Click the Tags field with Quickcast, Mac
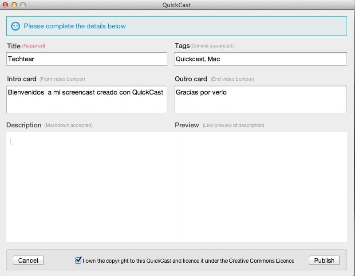 click(x=260, y=59)
